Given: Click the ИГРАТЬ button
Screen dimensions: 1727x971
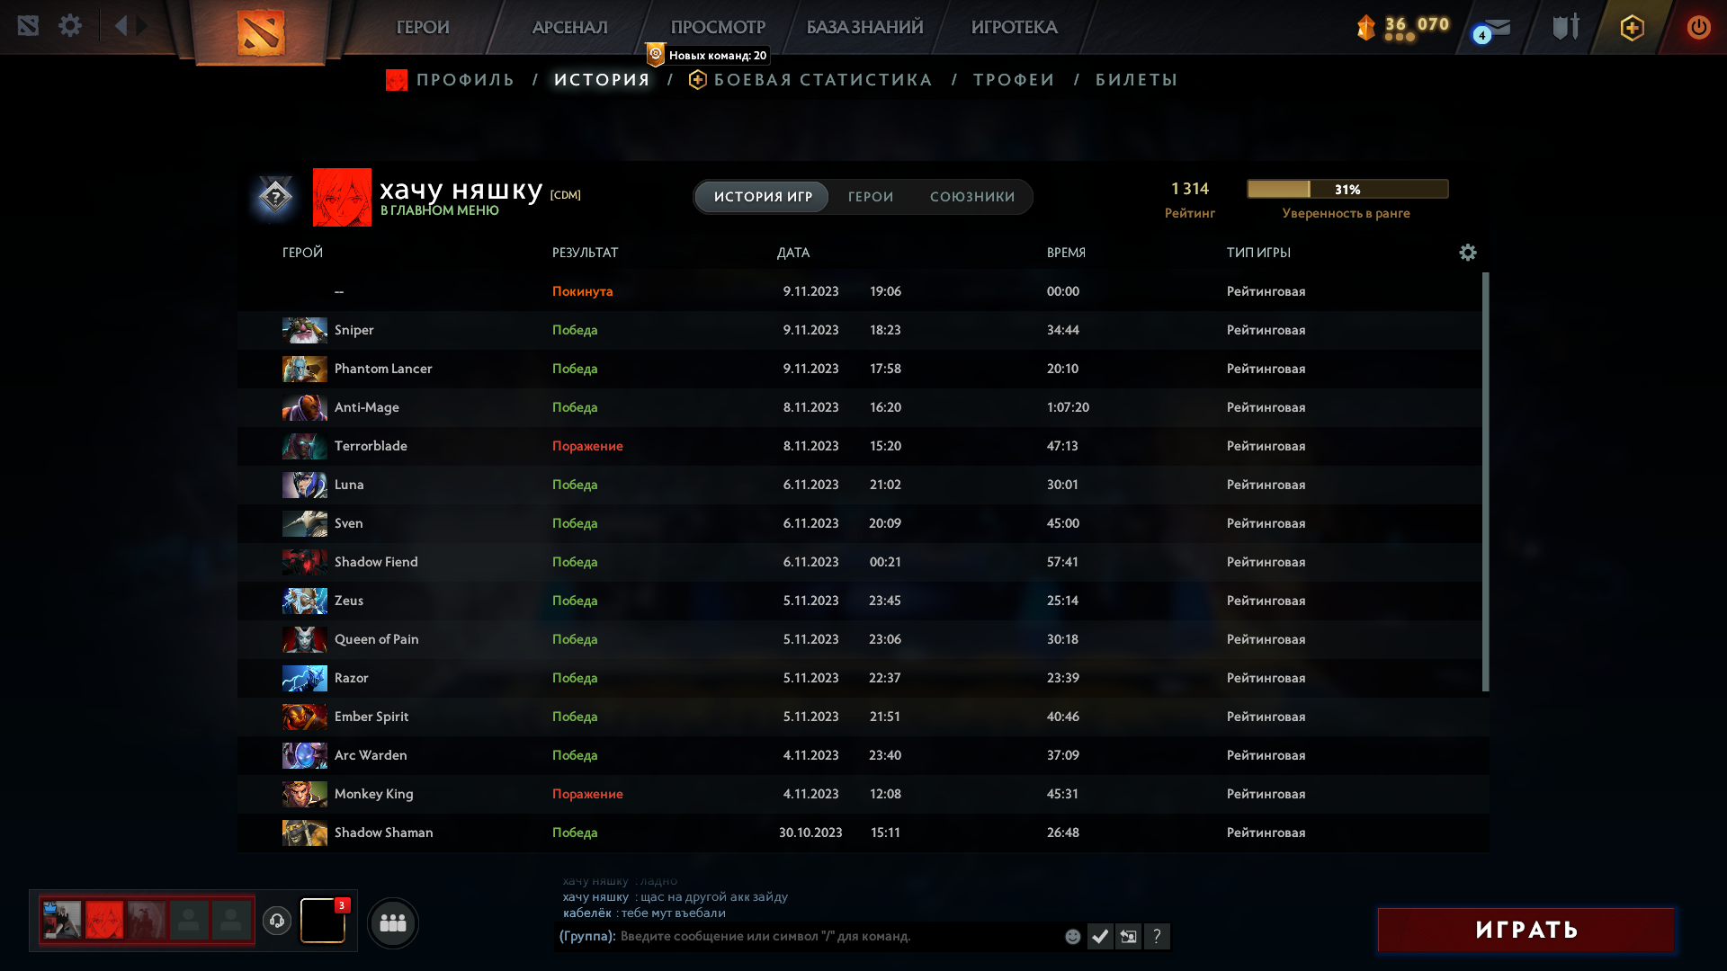Looking at the screenshot, I should click(1526, 930).
